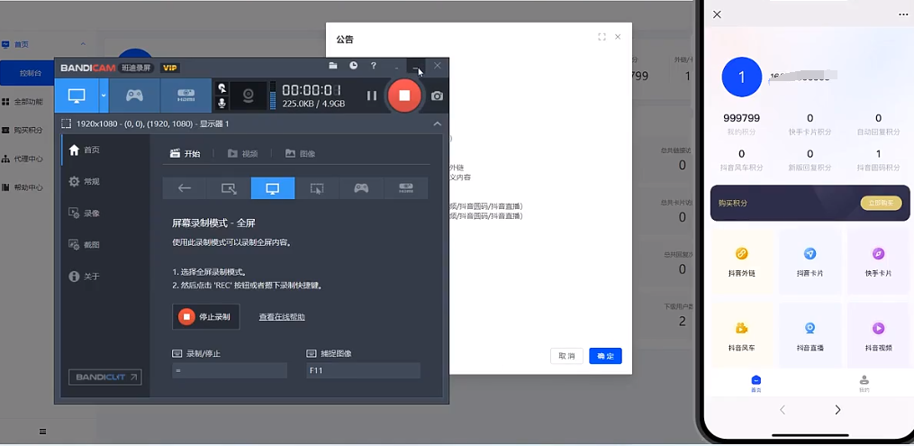This screenshot has width=914, height=446.
Task: Toggle the webcam overlay preview
Action: (248, 96)
